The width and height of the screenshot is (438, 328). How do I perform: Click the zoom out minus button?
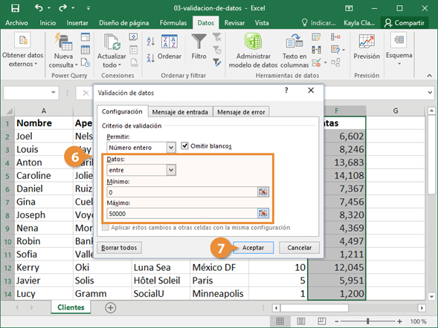point(337,321)
